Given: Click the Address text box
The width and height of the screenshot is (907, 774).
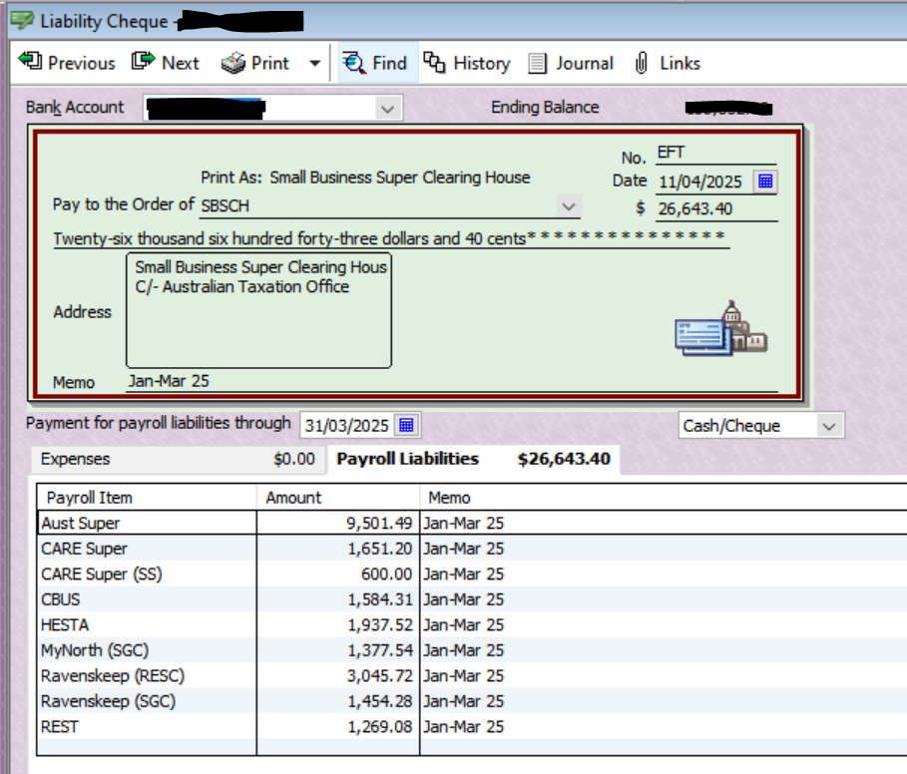Looking at the screenshot, I should tap(258, 310).
